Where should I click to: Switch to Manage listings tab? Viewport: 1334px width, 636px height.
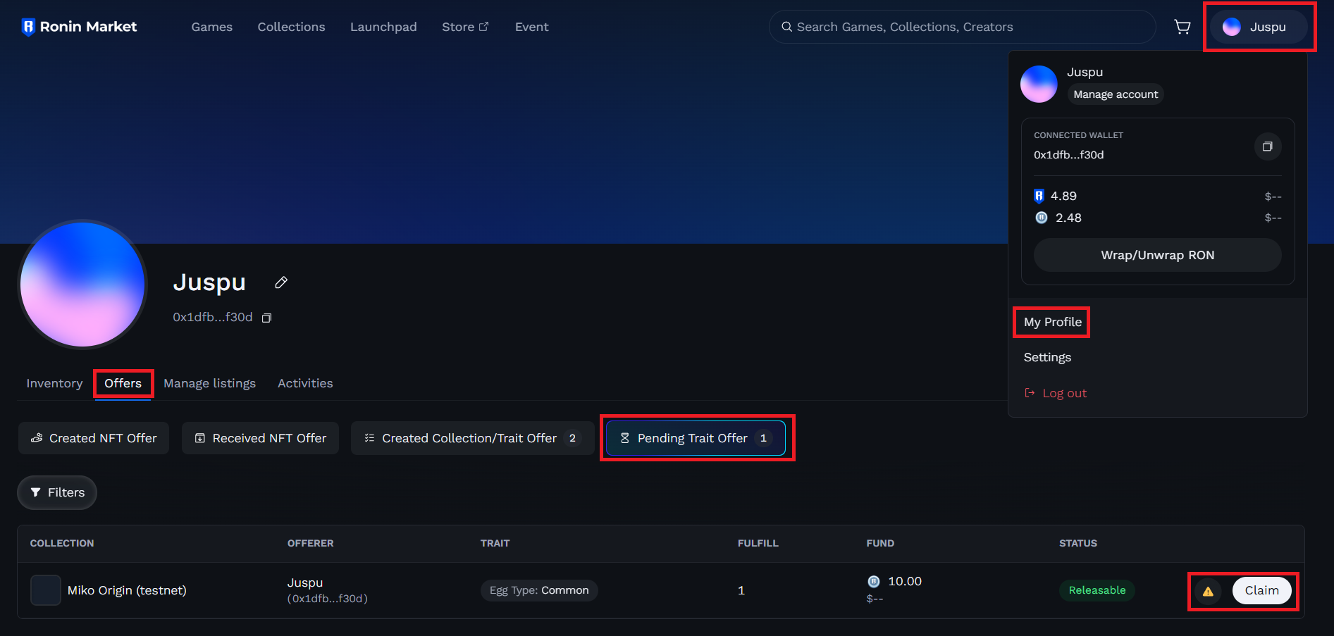click(210, 383)
